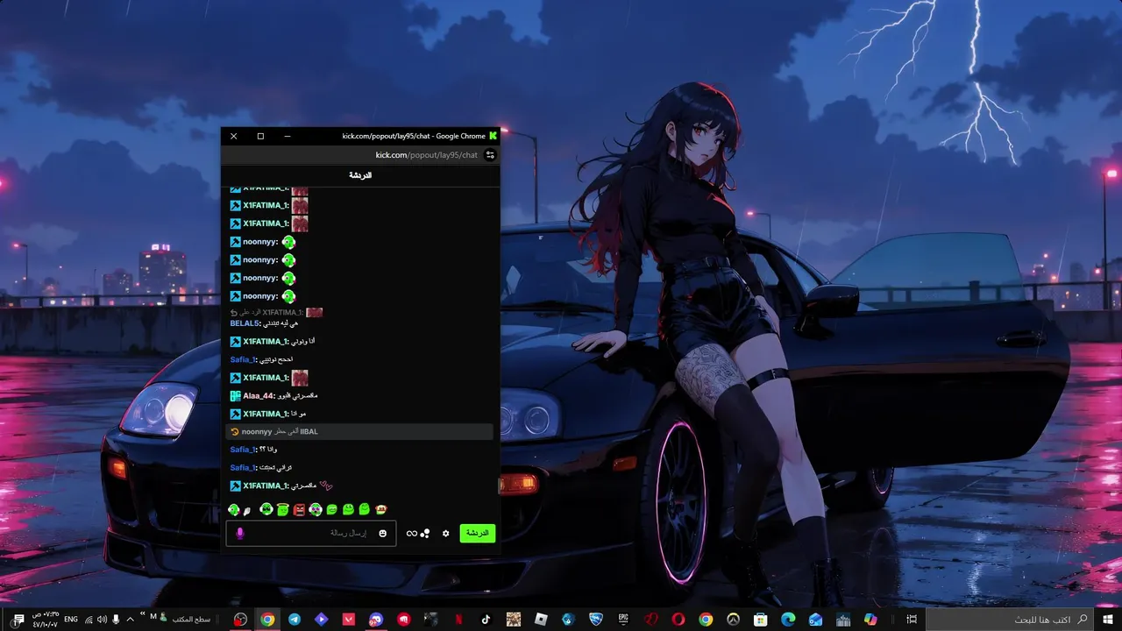The height and width of the screenshot is (631, 1122).
Task: Click the green Kick logo in title bar
Action: (x=494, y=136)
